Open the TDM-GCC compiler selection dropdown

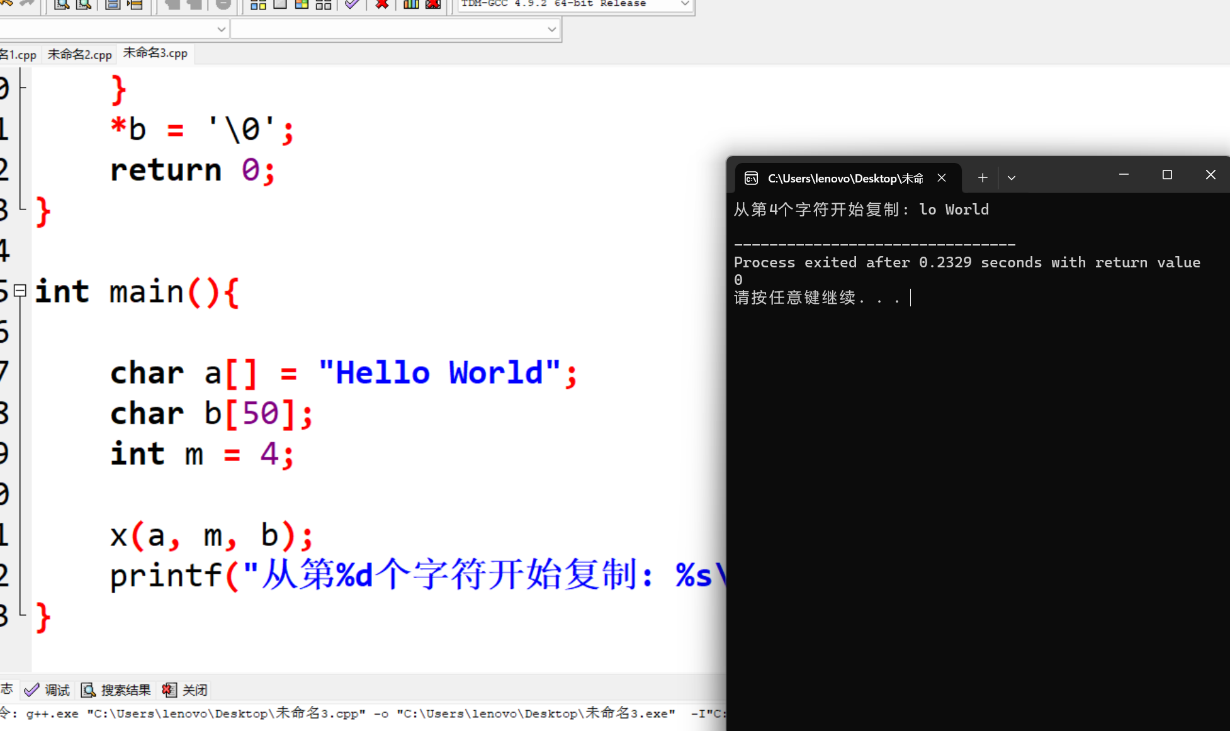[685, 4]
